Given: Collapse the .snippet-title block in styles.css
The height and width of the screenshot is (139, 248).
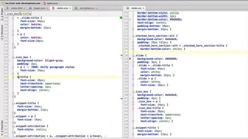Looking at the screenshot, I should pyautogui.click(x=133, y=128).
